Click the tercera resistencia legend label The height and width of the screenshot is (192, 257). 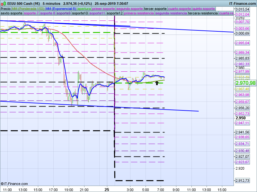(x=202, y=13)
